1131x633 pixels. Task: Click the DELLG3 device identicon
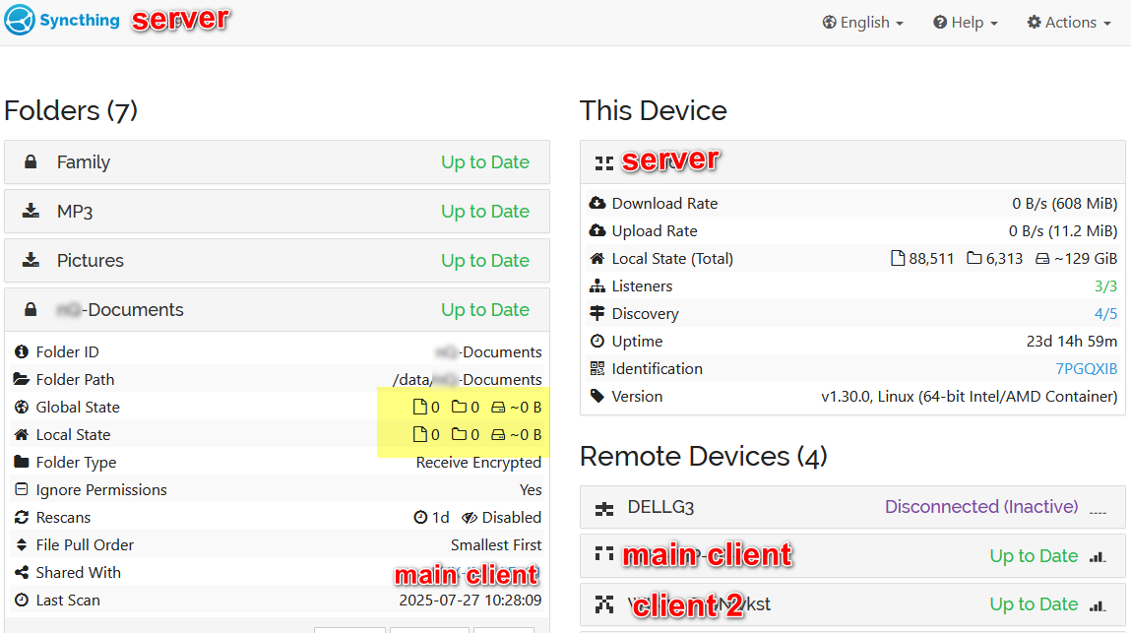click(x=604, y=509)
